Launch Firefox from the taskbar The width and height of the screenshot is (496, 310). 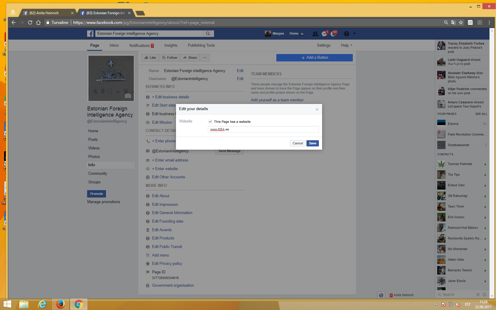pyautogui.click(x=61, y=304)
